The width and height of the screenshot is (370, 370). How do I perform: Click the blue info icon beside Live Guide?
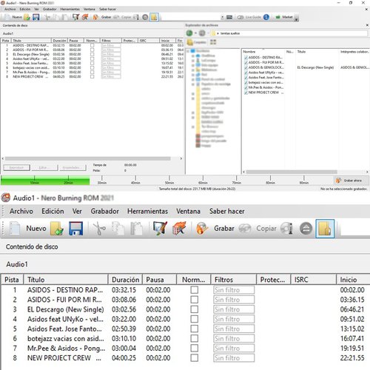266,17
